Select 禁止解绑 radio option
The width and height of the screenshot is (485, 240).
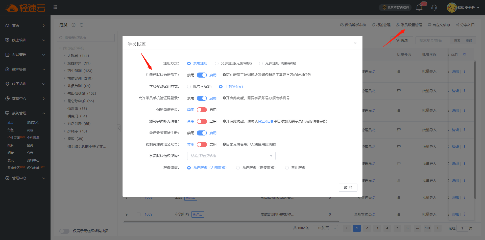tap(287, 168)
